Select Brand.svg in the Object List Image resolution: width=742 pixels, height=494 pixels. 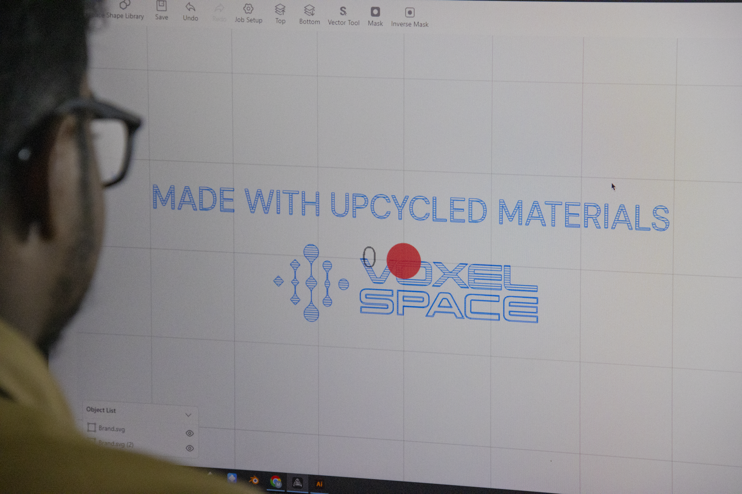pos(111,429)
